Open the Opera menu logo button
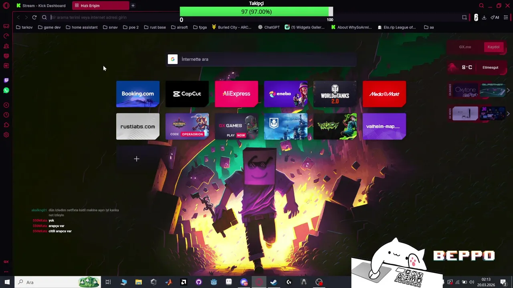 pyautogui.click(x=6, y=6)
